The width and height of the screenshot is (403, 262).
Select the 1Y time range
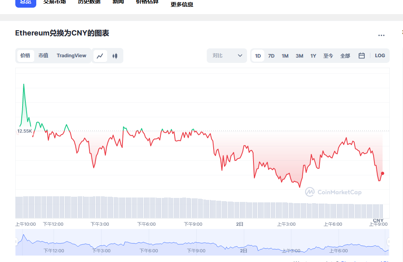(313, 56)
